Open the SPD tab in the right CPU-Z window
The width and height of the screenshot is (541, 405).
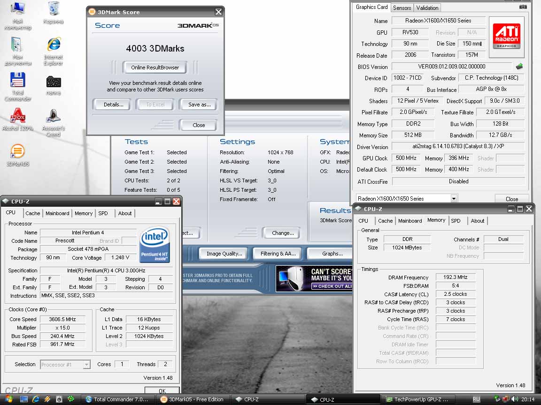[x=456, y=221]
